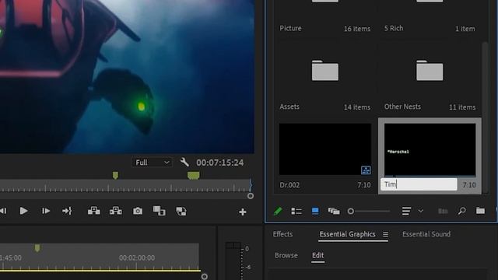The height and width of the screenshot is (280, 498).
Task: Open the Full playback resolution dropdown
Action: [x=152, y=163]
